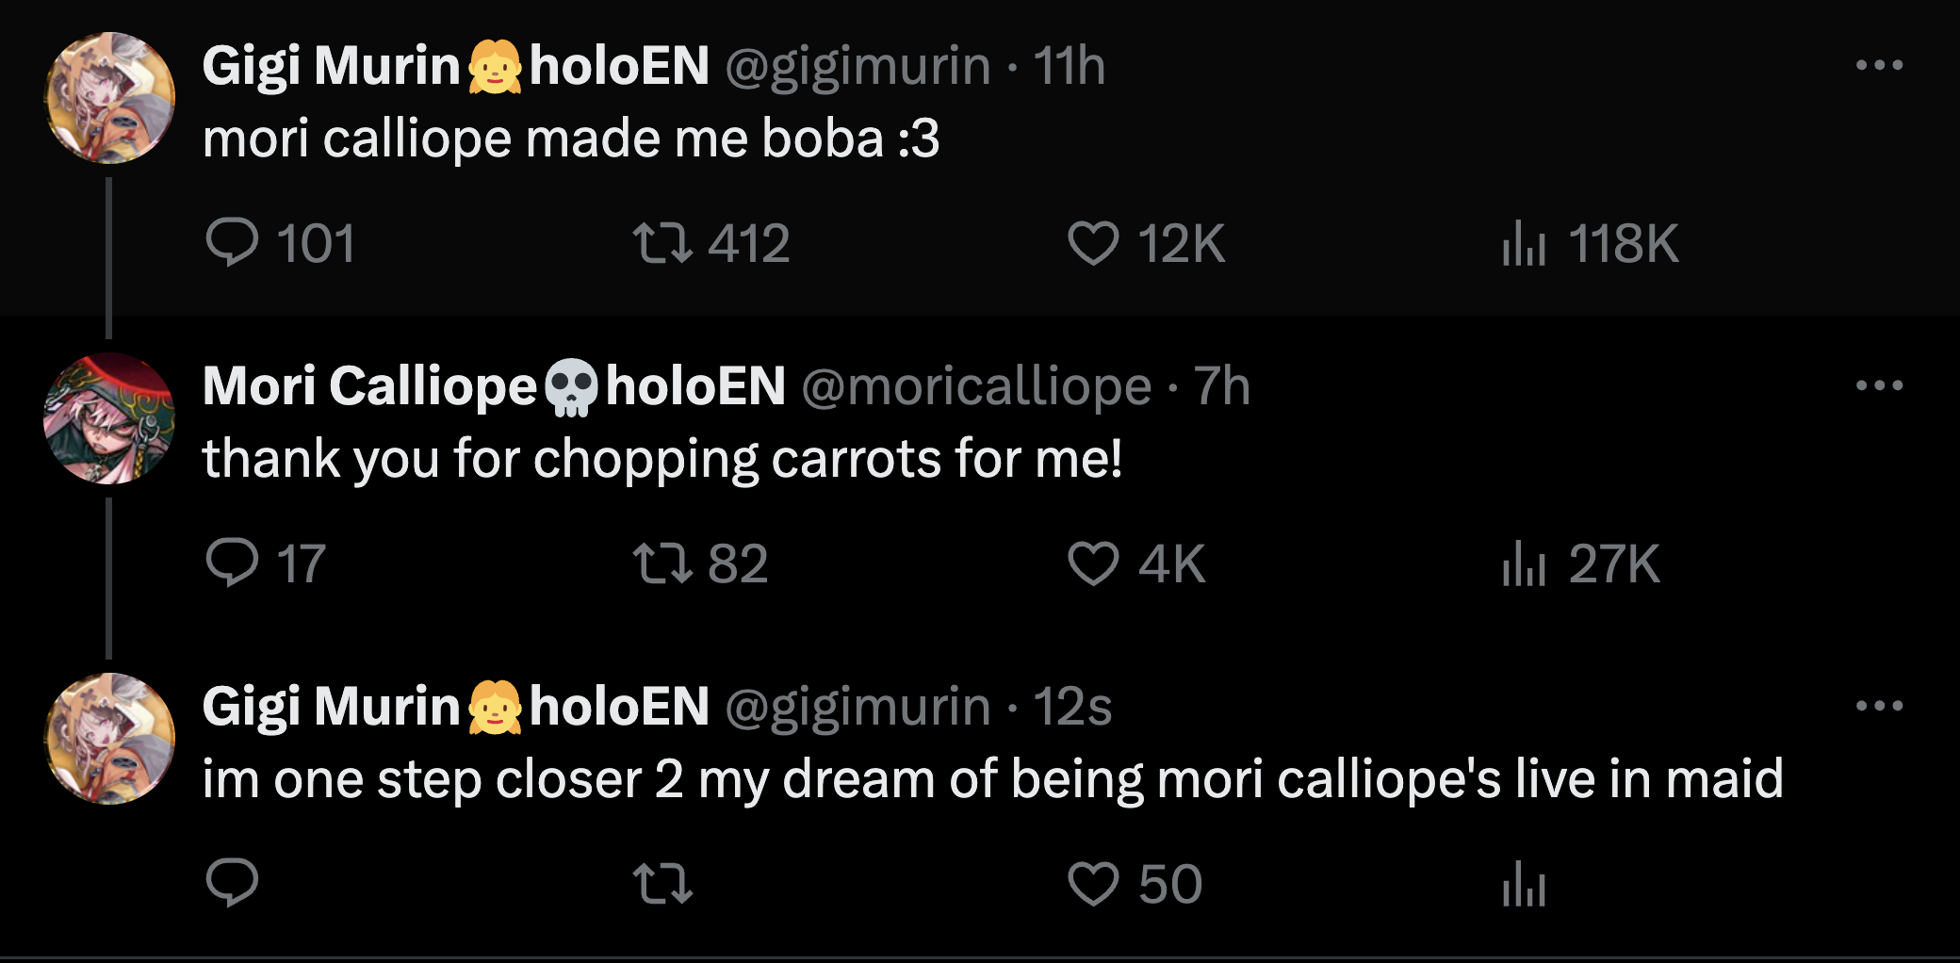The image size is (1960, 963).
Task: Reply to the boba tweet
Action: point(232,242)
